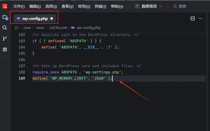210x131 pixels.
Task: Click the 搜索 search input field
Action: click(191, 6)
